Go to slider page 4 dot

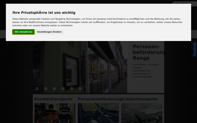pyautogui.click(x=63, y=89)
